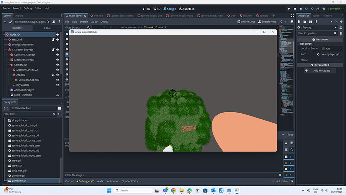The image size is (346, 195).
Task: Open the Project menu
Action: point(17,8)
